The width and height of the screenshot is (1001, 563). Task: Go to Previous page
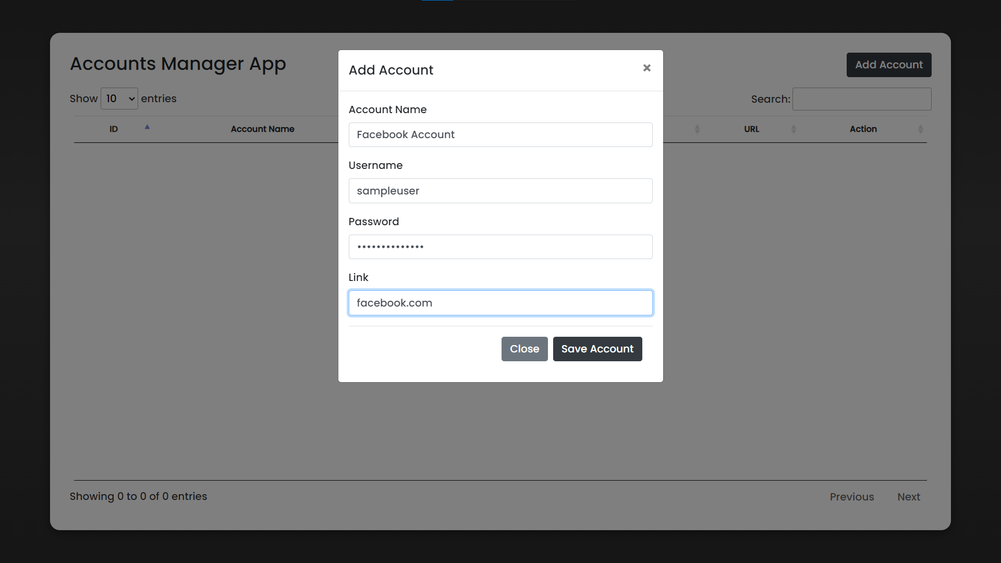coord(852,497)
